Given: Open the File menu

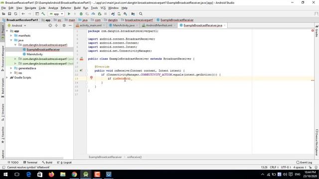Looking at the screenshot, I should tap(3, 8).
